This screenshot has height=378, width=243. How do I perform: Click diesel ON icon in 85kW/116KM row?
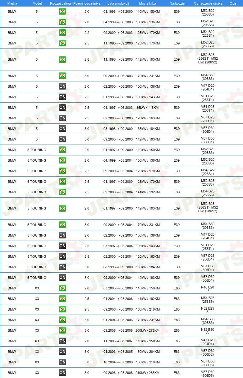click(62, 108)
